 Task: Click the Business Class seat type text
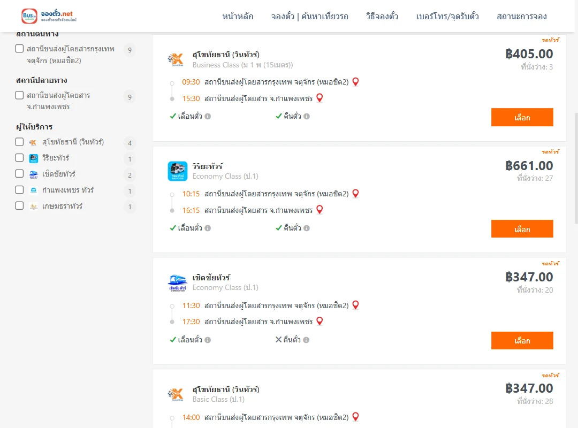click(x=242, y=65)
